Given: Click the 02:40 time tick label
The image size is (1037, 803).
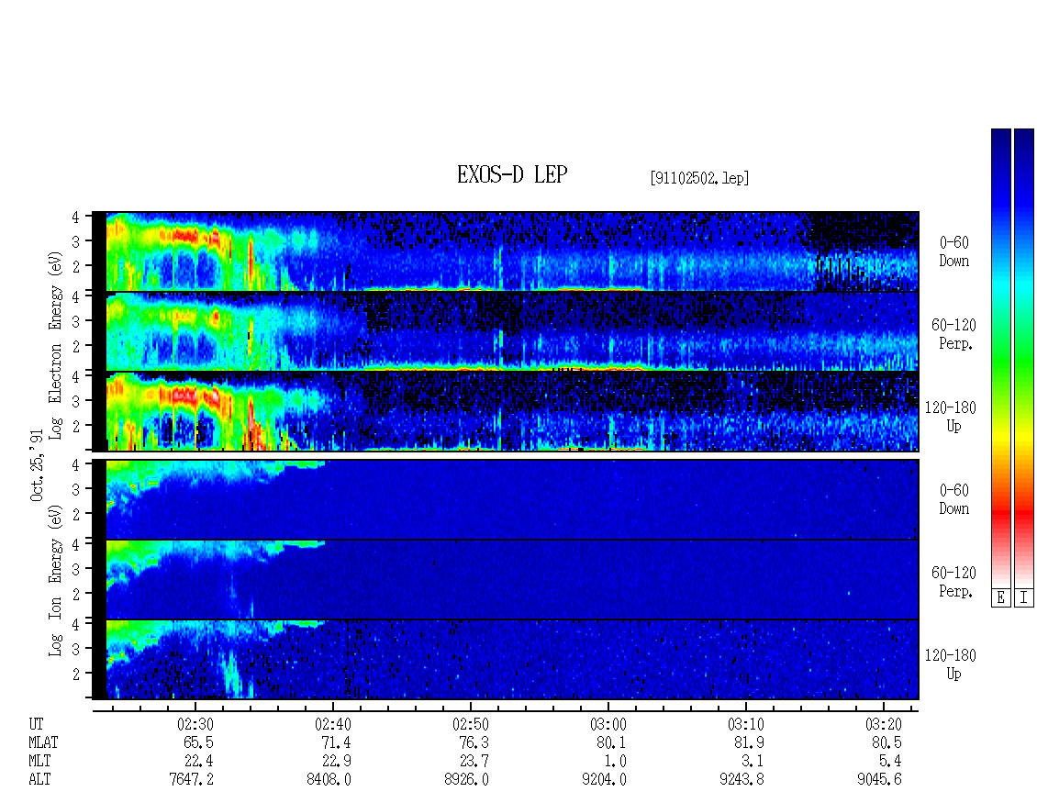Looking at the screenshot, I should pyautogui.click(x=332, y=724).
